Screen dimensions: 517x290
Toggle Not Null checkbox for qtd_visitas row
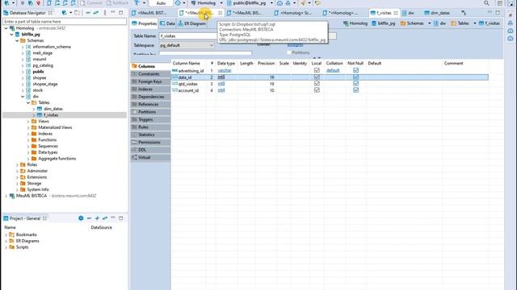tap(355, 84)
